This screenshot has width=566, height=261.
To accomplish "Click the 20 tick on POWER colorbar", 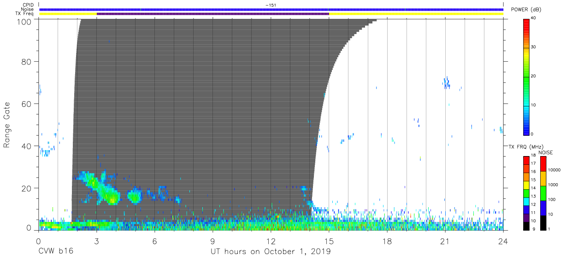I will [x=533, y=76].
